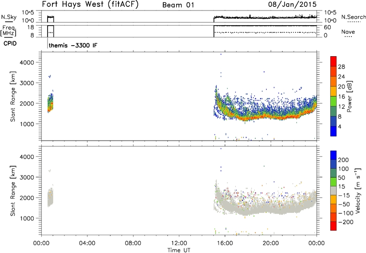Pick the red bottom segment of Velocity colorbar
The height and width of the screenshot is (253, 366).
pos(334,226)
